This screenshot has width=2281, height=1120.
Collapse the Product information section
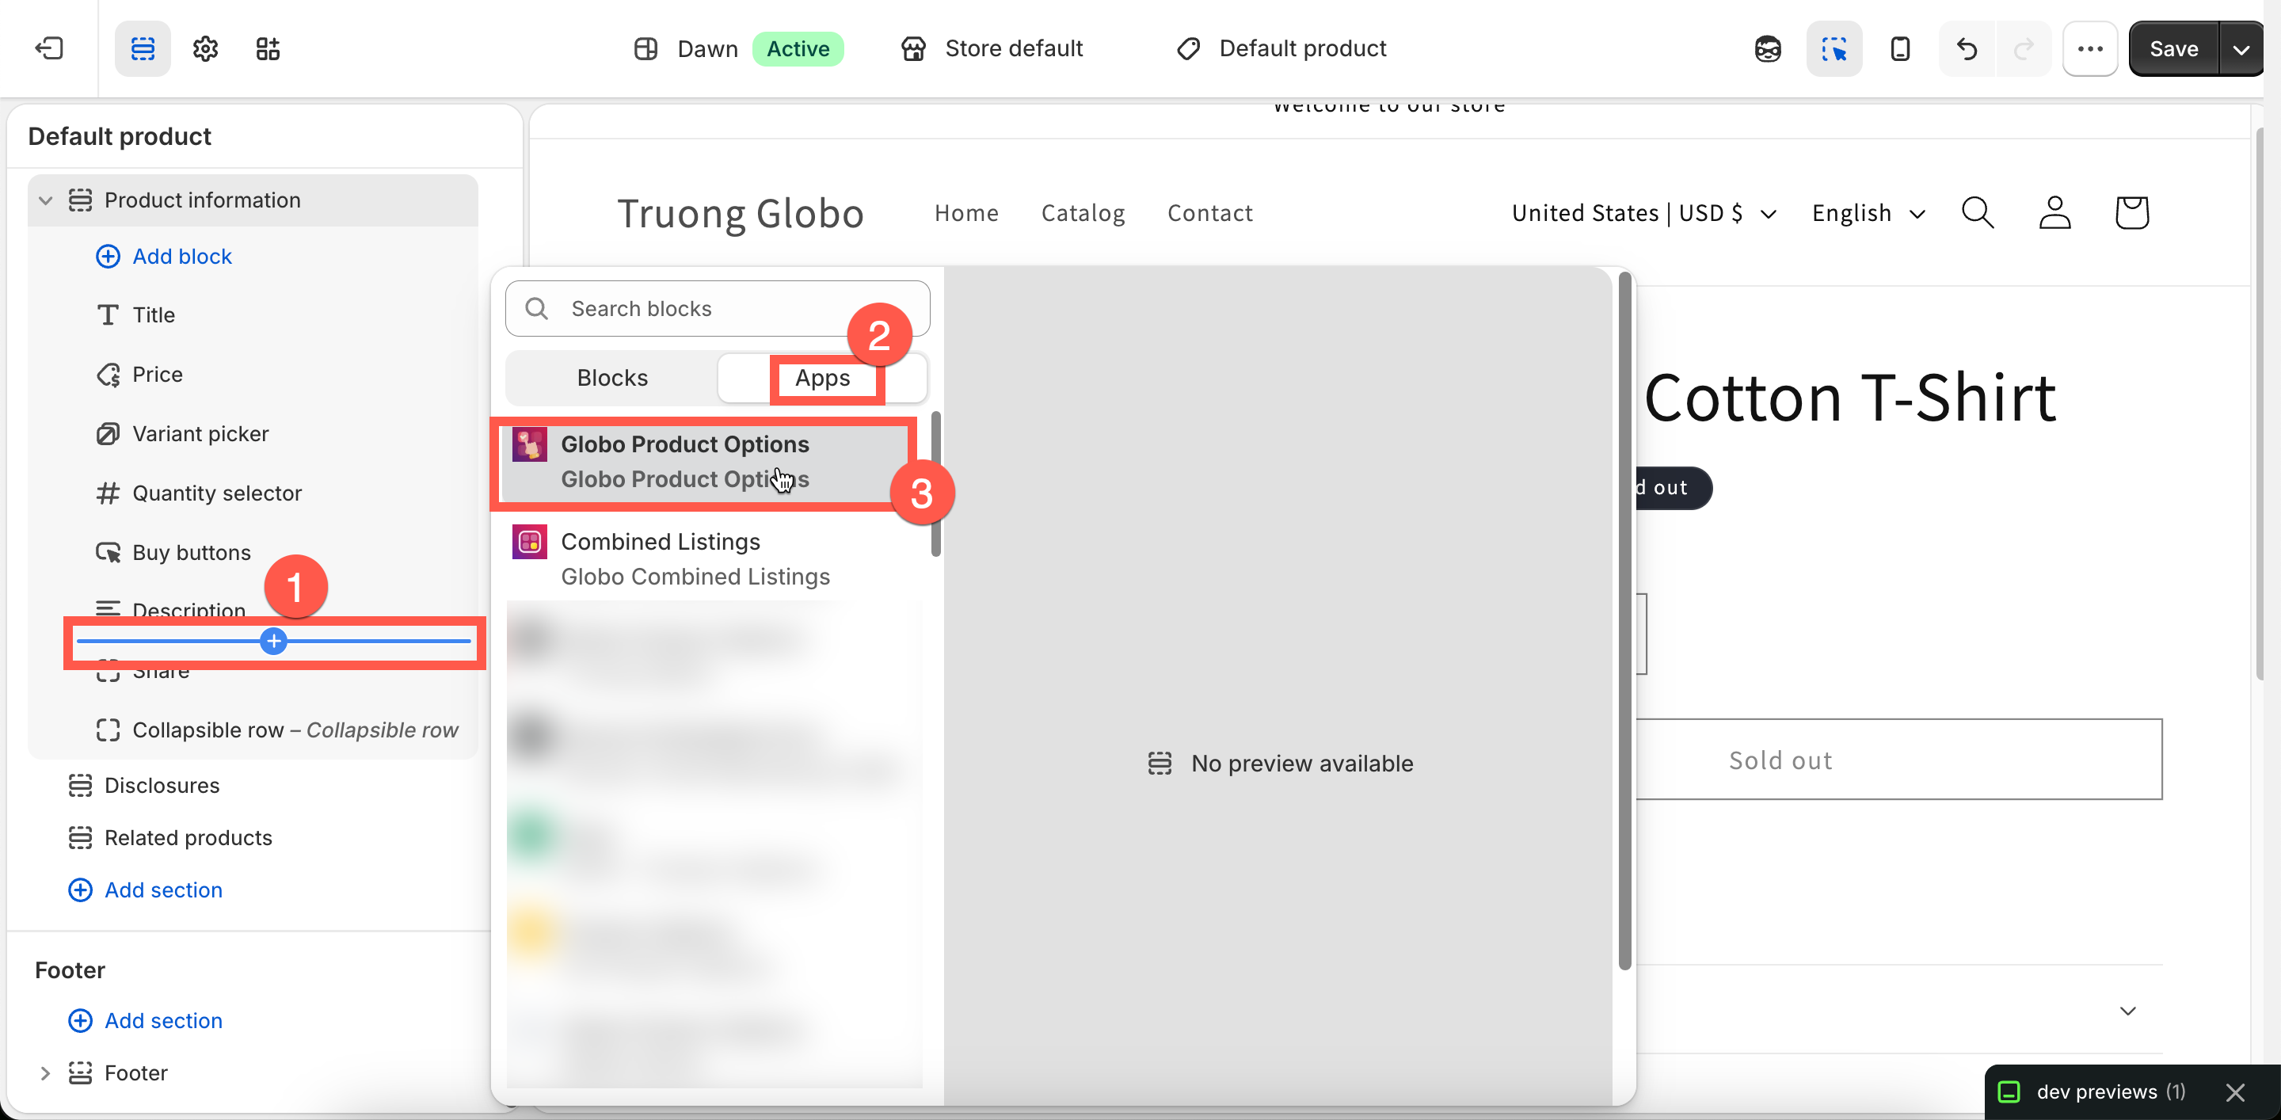[46, 200]
